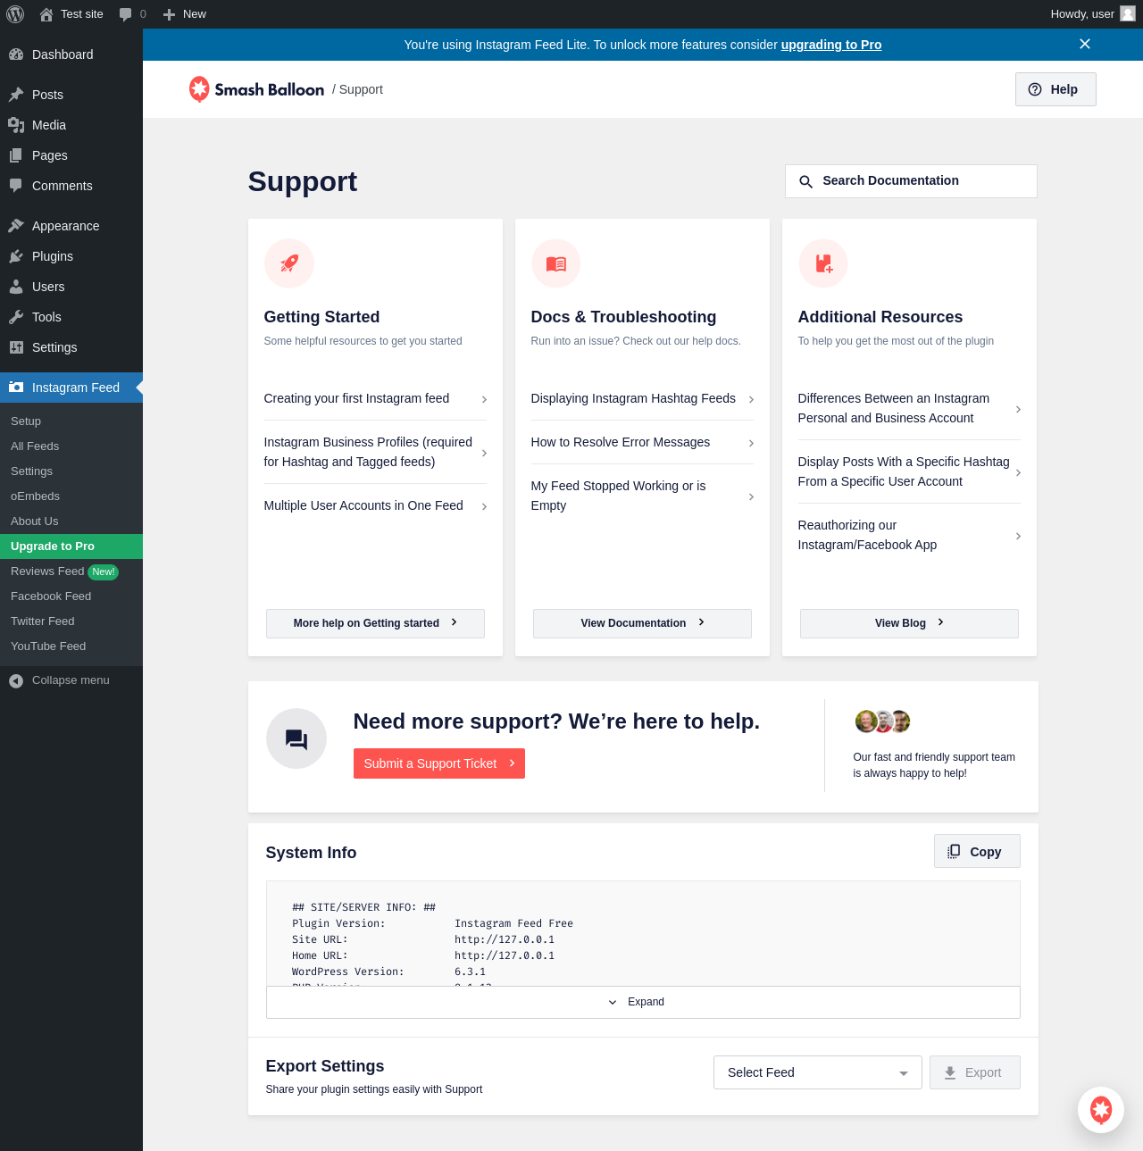Click the Docs & Troubleshooting book icon
Screen dimensions: 1143x1151
pyautogui.click(x=556, y=263)
